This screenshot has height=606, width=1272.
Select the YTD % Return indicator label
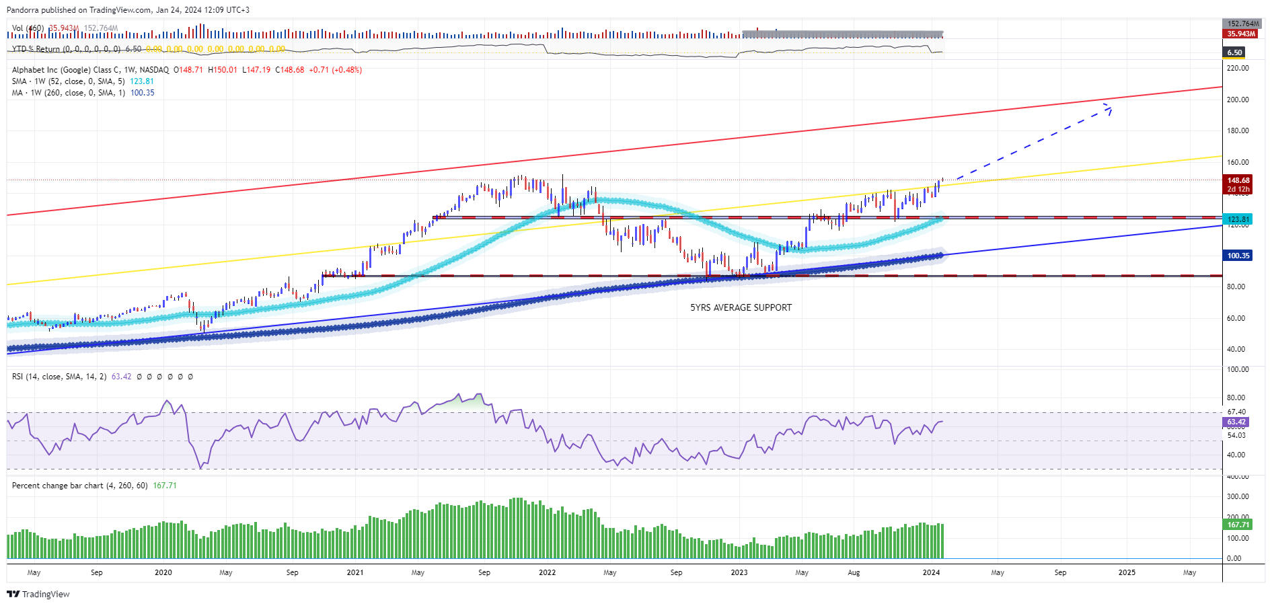[66, 49]
